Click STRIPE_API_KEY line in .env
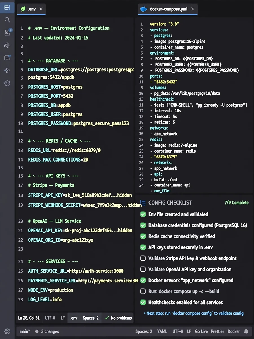254x339 pixels. 80,195
